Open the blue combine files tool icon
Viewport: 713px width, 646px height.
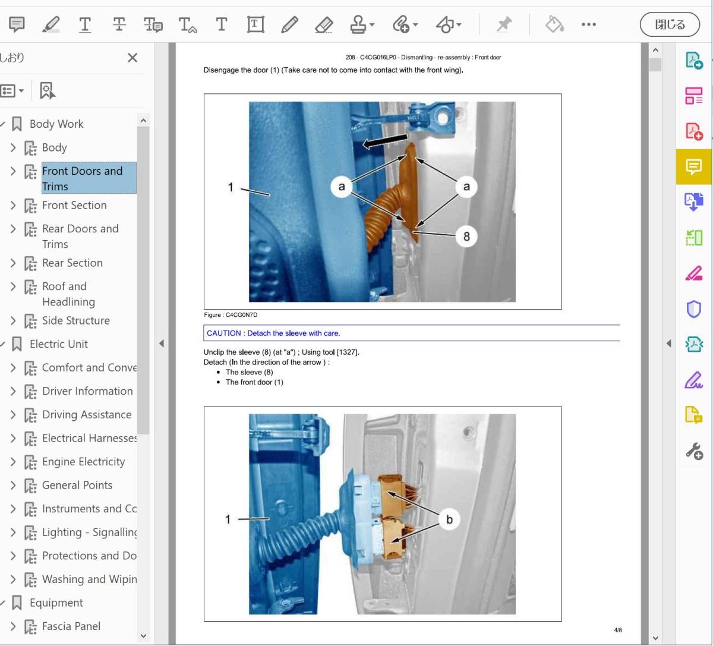point(694,202)
